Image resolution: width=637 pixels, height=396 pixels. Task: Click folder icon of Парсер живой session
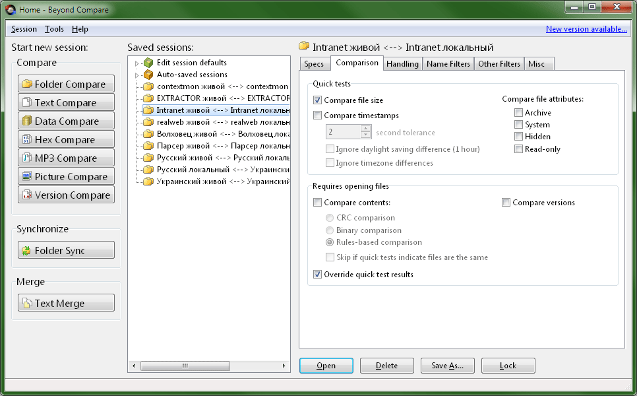(x=148, y=146)
